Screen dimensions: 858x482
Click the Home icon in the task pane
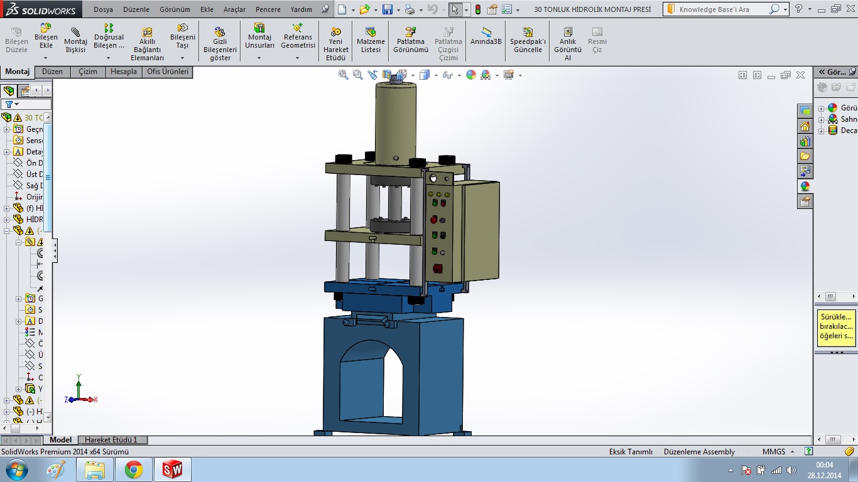(805, 126)
